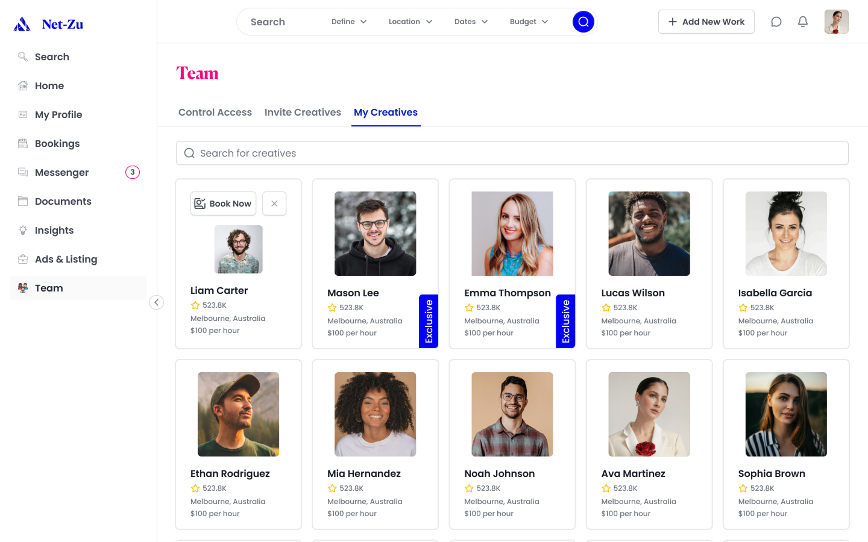
Task: Open the chat messages icon
Action: click(776, 22)
